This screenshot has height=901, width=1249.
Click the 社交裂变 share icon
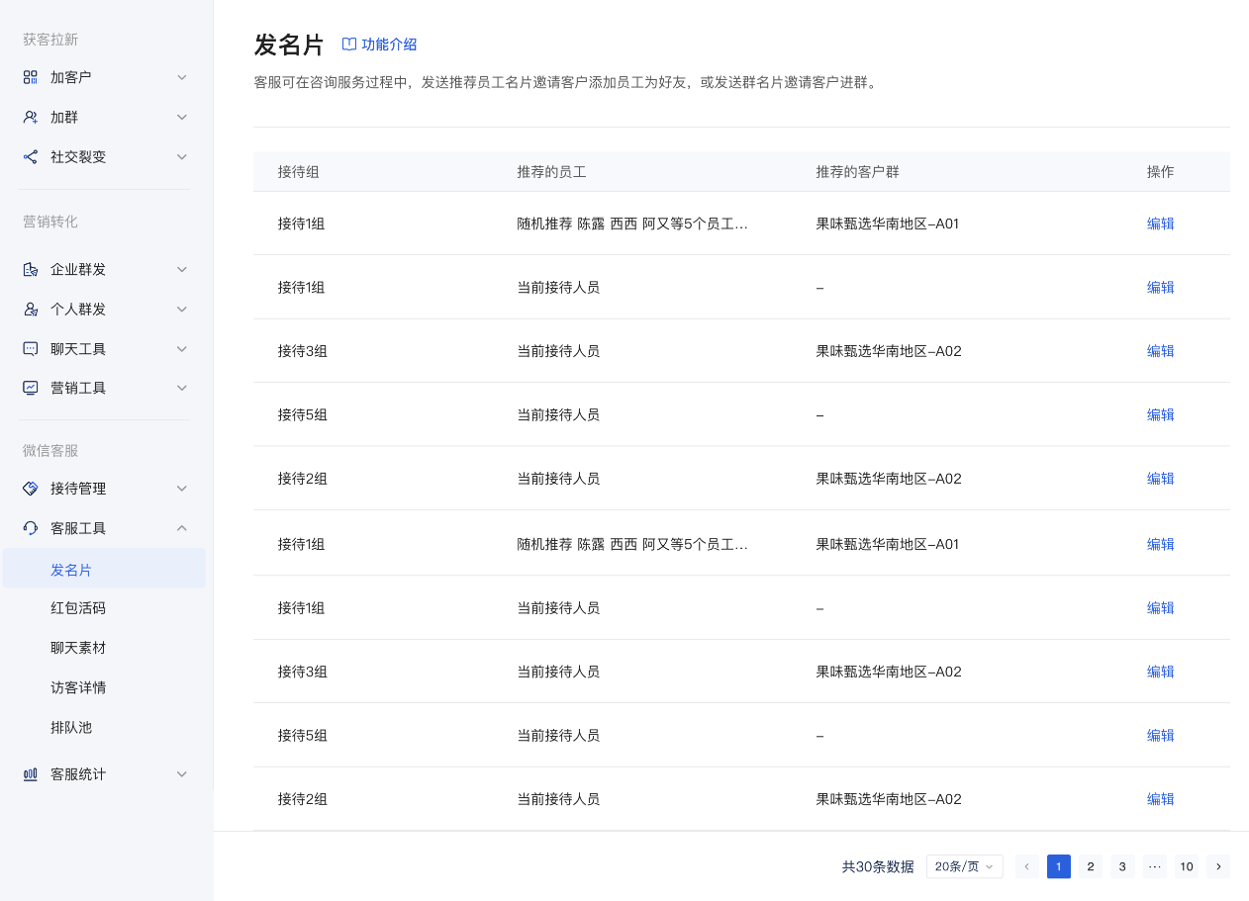(31, 156)
